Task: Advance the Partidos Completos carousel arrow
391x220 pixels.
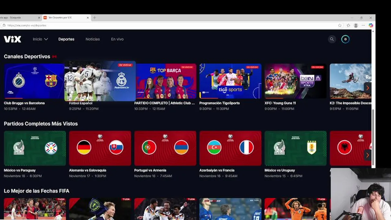Action: (x=367, y=155)
